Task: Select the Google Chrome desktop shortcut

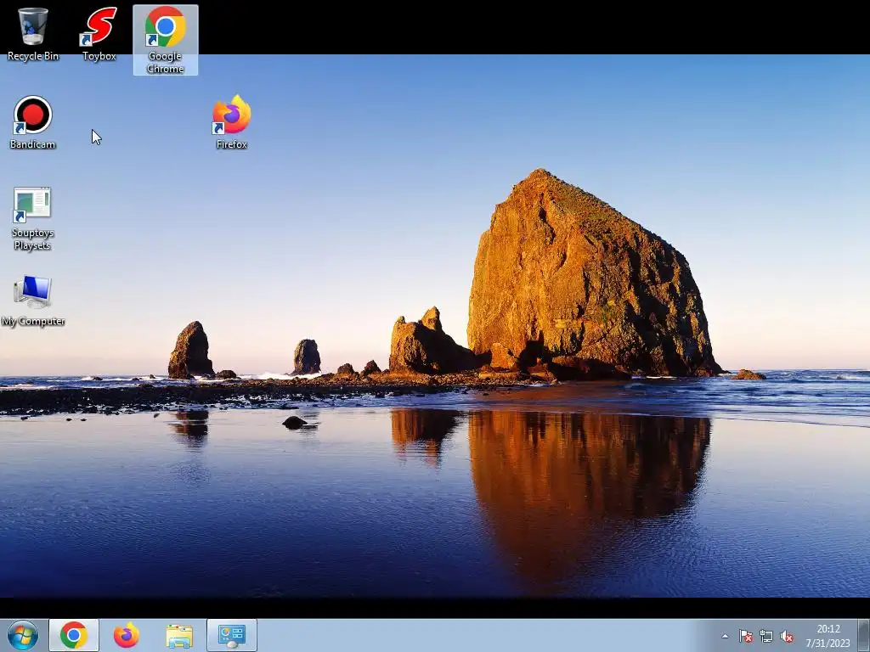Action: [x=166, y=40]
